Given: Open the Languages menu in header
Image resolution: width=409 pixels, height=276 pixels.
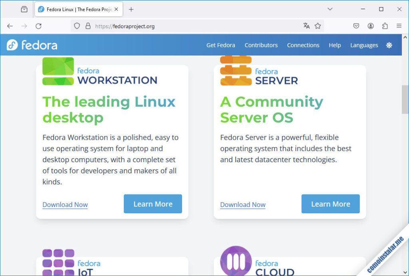Looking at the screenshot, I should click(364, 45).
